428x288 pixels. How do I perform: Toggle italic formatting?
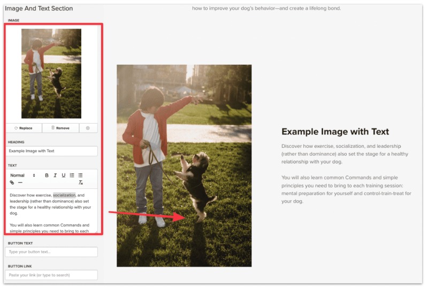click(55, 176)
